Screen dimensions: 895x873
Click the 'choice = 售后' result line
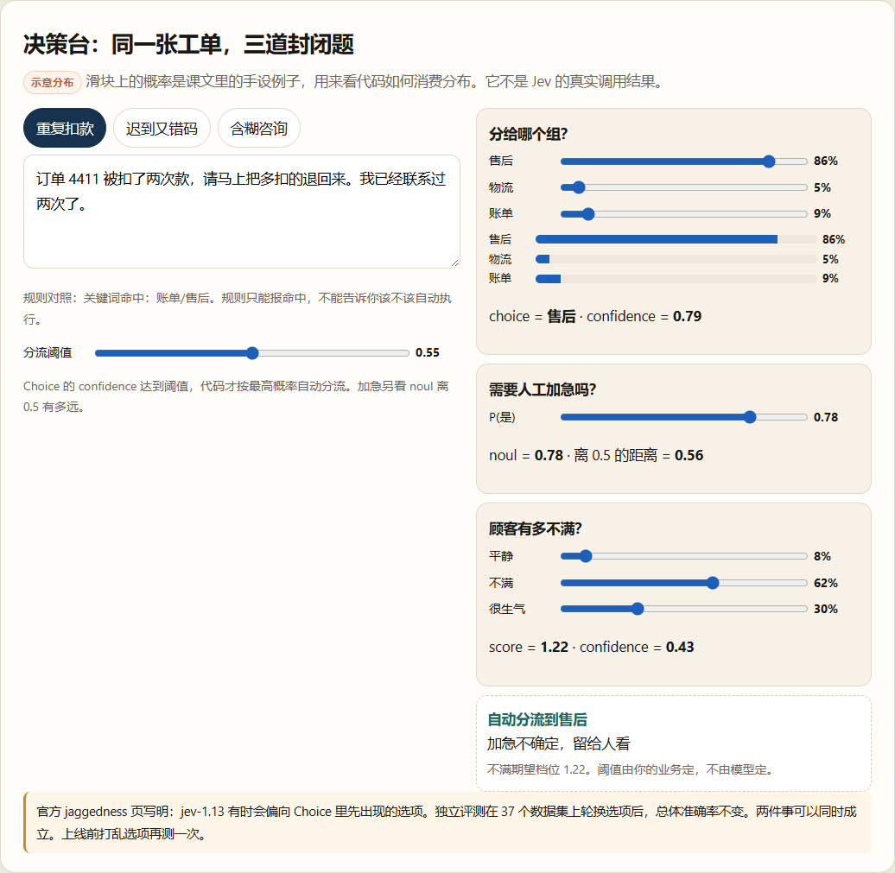pos(594,316)
